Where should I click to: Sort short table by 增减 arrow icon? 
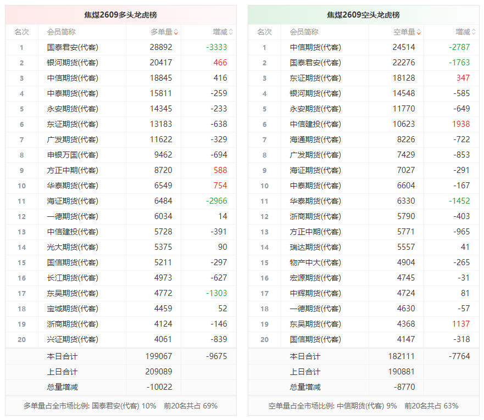click(474, 32)
